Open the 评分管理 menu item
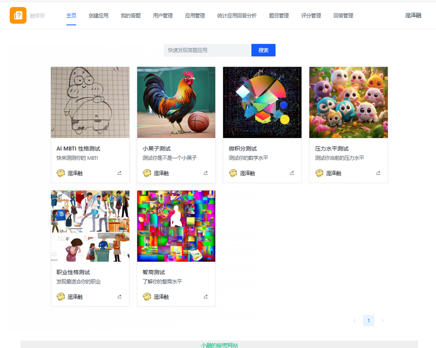 point(311,16)
